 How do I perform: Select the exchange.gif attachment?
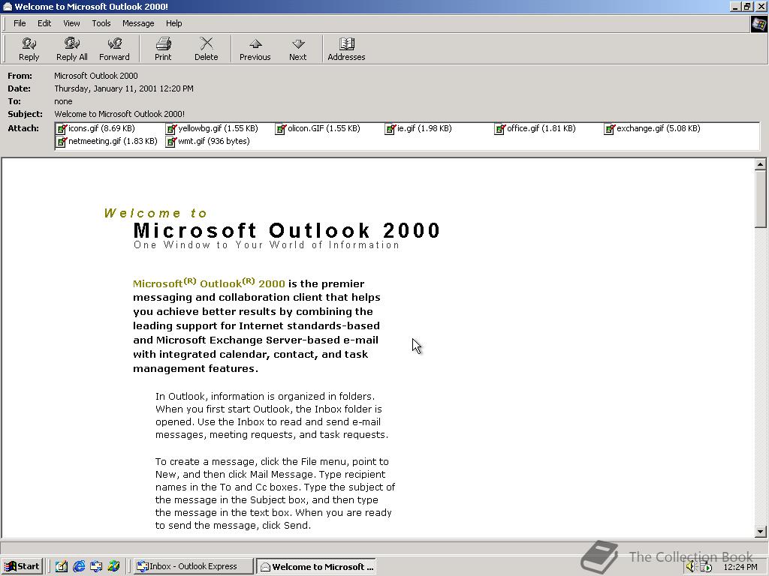(653, 128)
